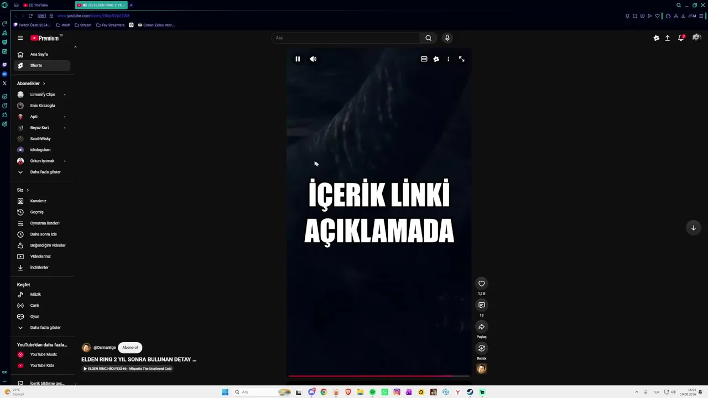Open the WoW bookmarks folder

(63, 25)
